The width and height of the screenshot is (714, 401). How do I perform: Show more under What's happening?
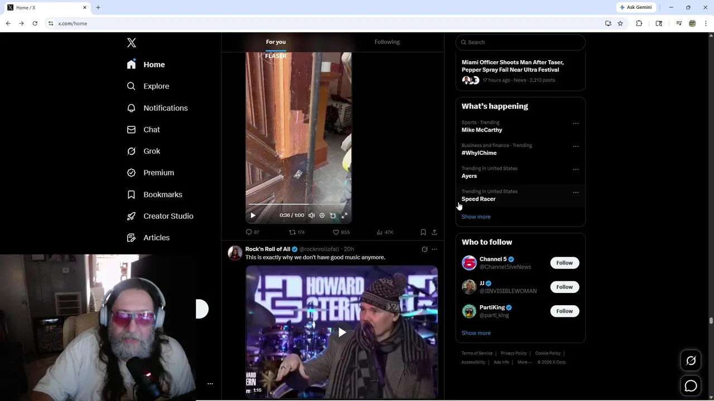[x=476, y=217]
